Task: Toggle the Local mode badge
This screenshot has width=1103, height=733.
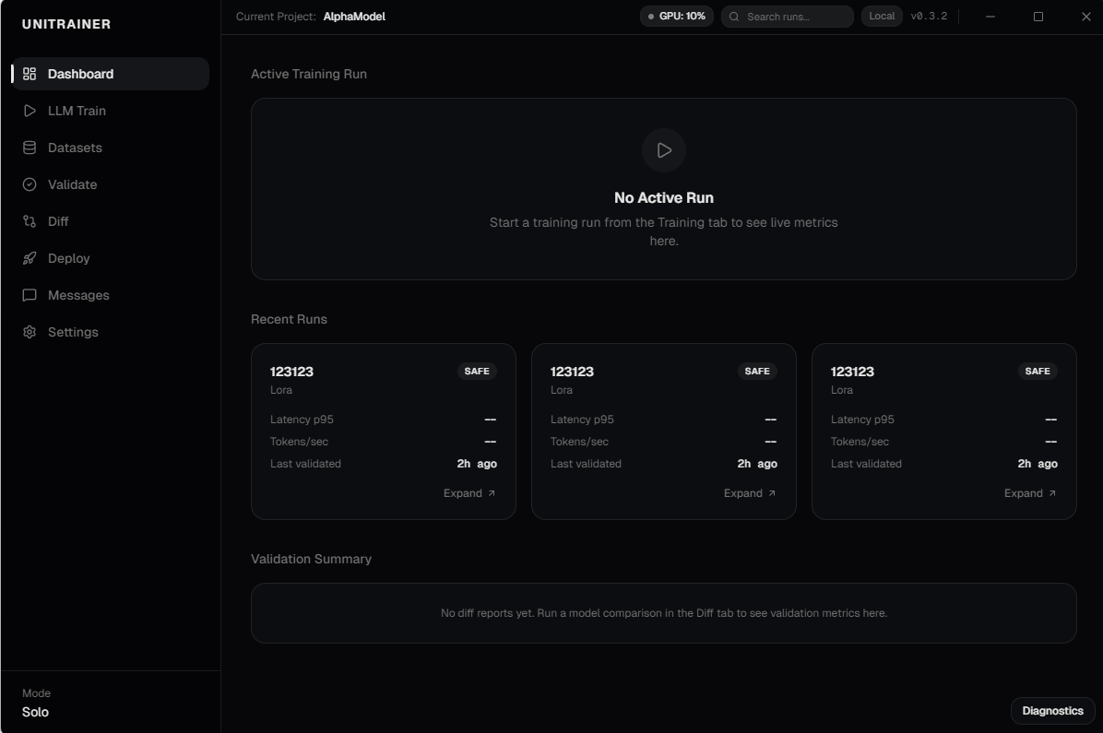Action: (881, 16)
